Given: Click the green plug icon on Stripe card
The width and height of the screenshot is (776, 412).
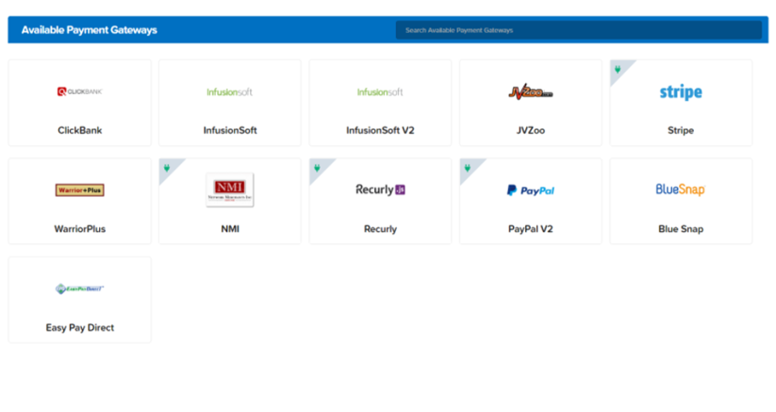Looking at the screenshot, I should point(618,69).
